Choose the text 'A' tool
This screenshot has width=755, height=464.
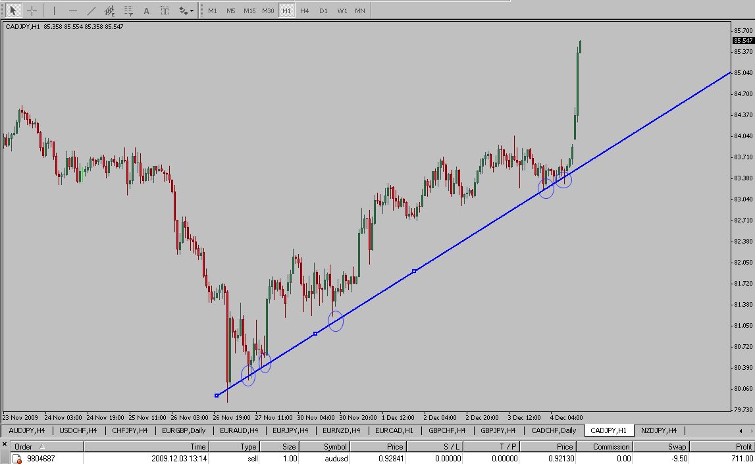pos(146,11)
